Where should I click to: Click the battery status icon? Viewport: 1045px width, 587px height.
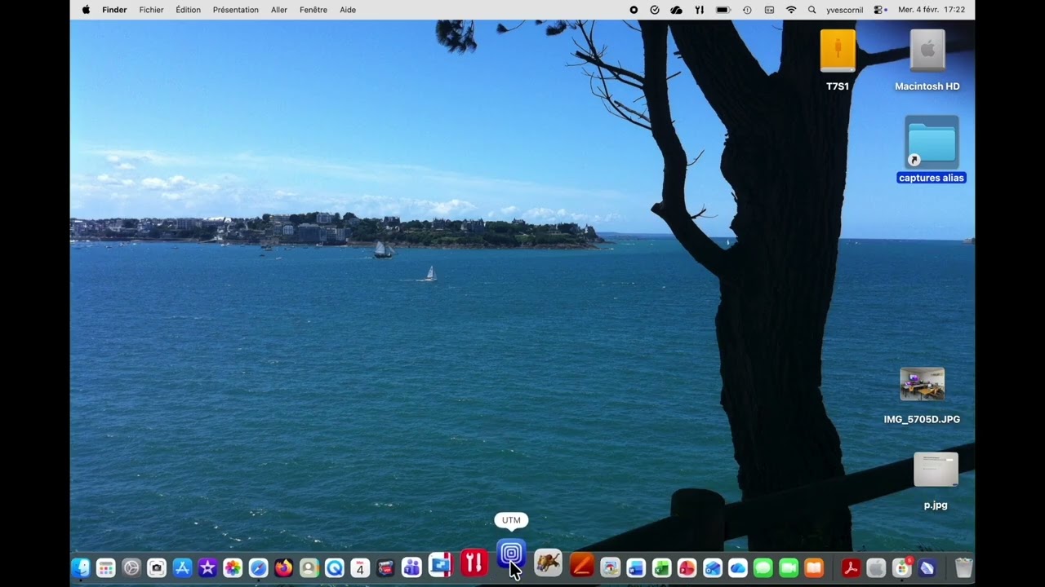pos(723,10)
